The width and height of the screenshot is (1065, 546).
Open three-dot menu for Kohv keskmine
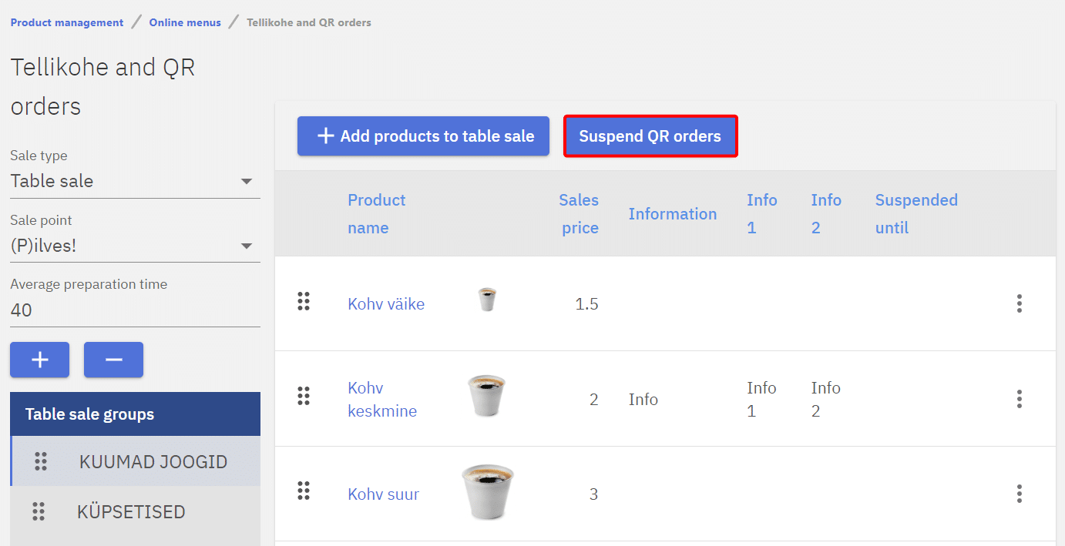1019,399
